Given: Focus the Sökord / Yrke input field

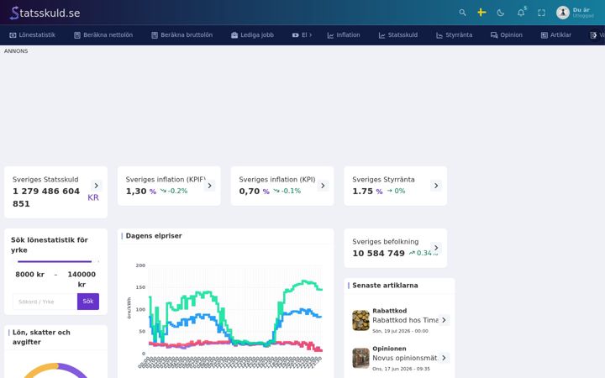Looking at the screenshot, I should (x=45, y=302).
